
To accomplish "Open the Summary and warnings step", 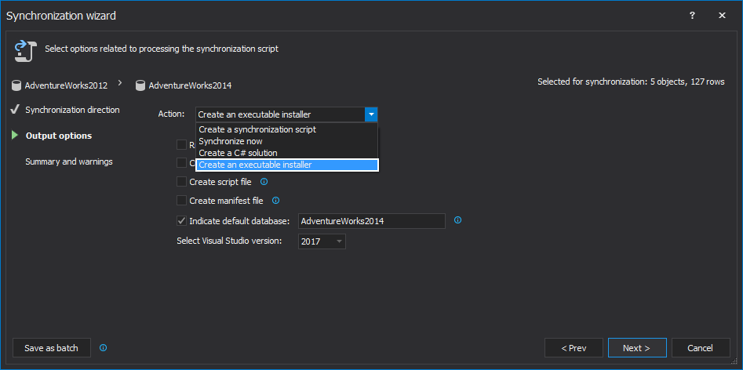I will [69, 161].
